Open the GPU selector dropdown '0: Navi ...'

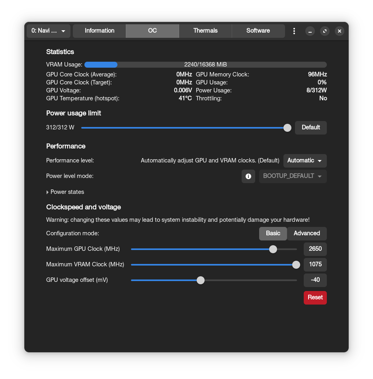coord(48,31)
